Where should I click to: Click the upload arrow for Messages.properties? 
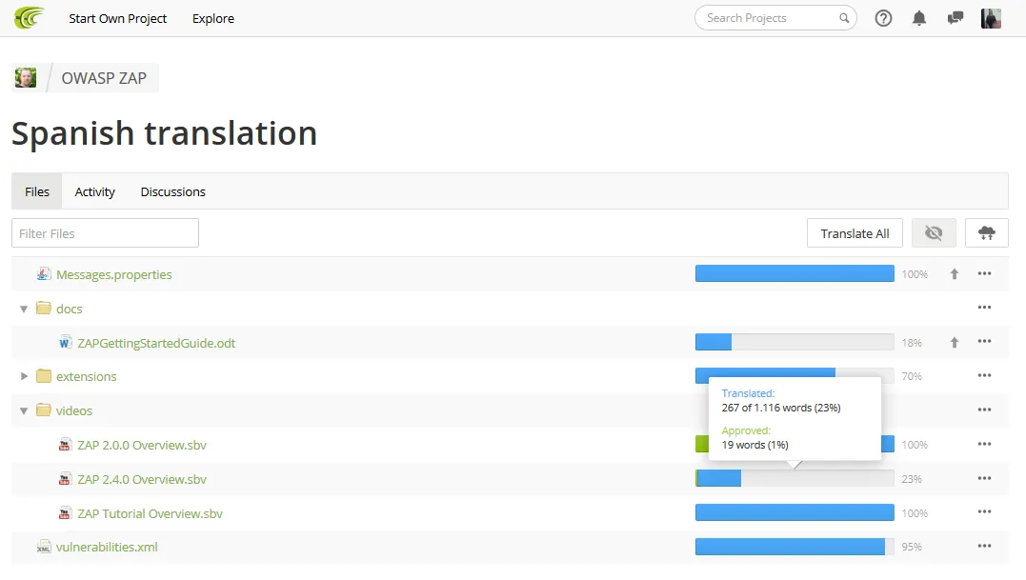pyautogui.click(x=955, y=274)
